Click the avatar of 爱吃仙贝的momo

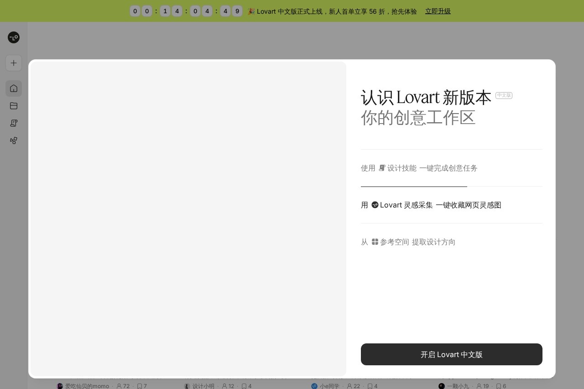60,386
